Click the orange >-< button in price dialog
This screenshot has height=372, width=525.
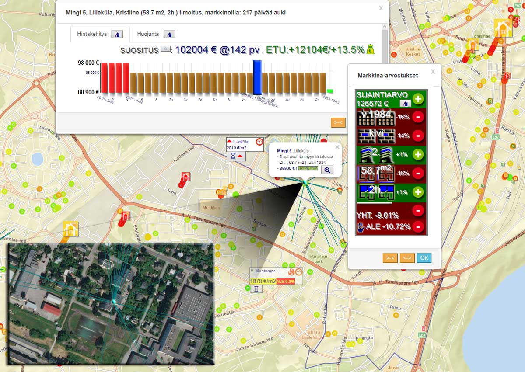click(338, 122)
